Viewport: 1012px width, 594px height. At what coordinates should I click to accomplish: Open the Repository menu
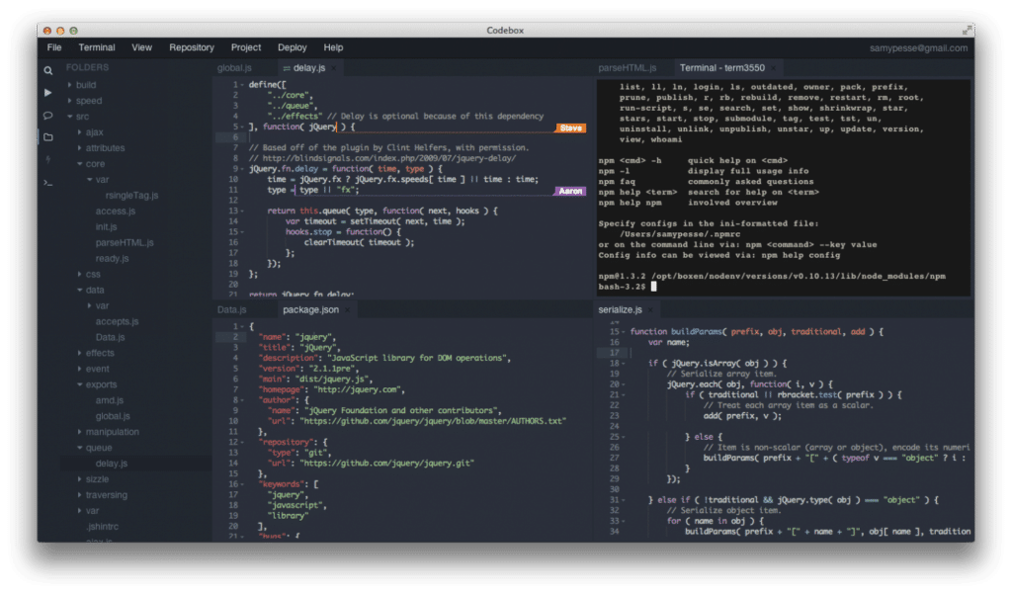[191, 46]
